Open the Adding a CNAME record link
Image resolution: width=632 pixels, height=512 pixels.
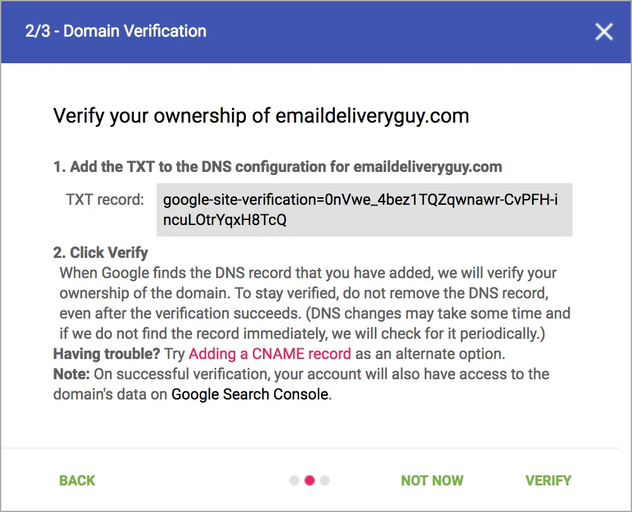[270, 354]
